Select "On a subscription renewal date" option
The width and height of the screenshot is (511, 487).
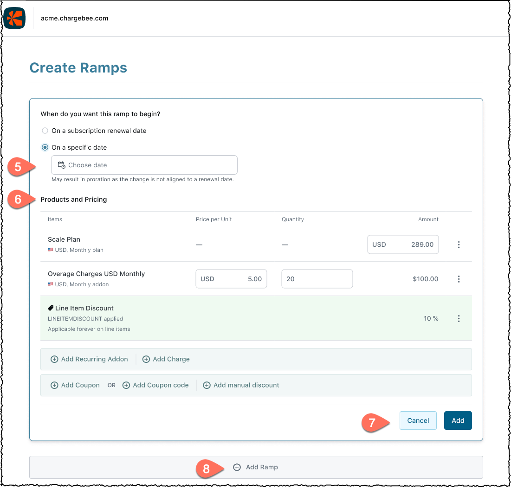(45, 131)
